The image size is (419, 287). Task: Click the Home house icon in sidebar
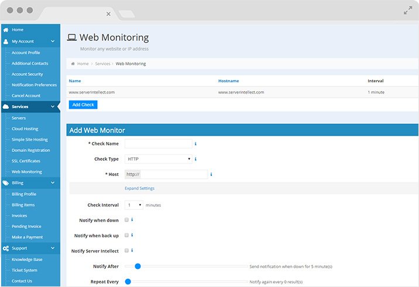(x=6, y=30)
